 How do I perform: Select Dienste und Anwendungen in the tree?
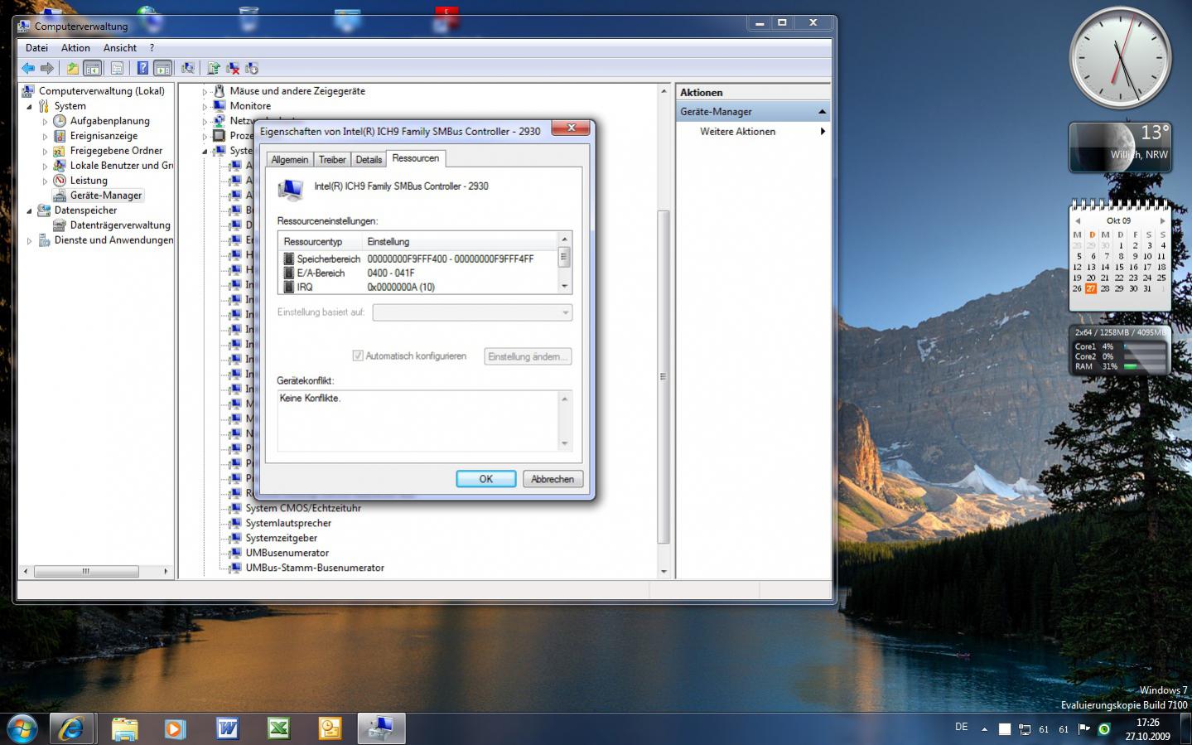tap(113, 240)
